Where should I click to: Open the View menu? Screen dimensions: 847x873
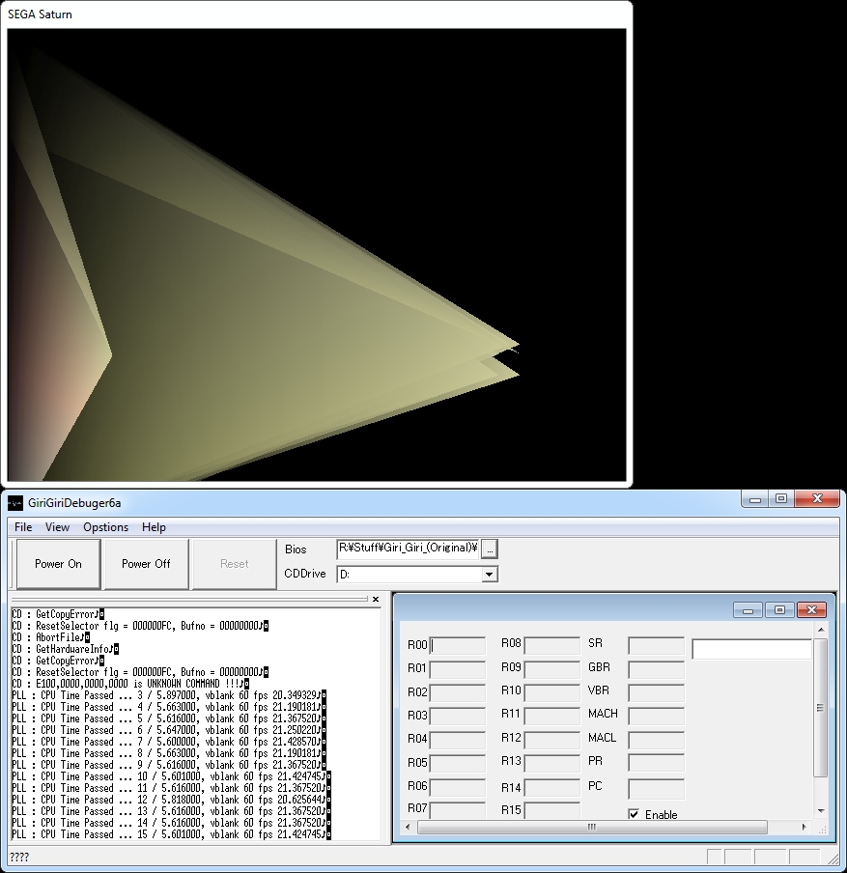point(57,527)
